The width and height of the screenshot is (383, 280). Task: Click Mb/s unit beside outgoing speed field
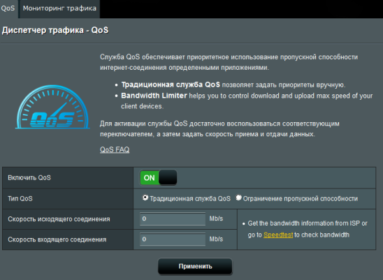tap(216, 219)
